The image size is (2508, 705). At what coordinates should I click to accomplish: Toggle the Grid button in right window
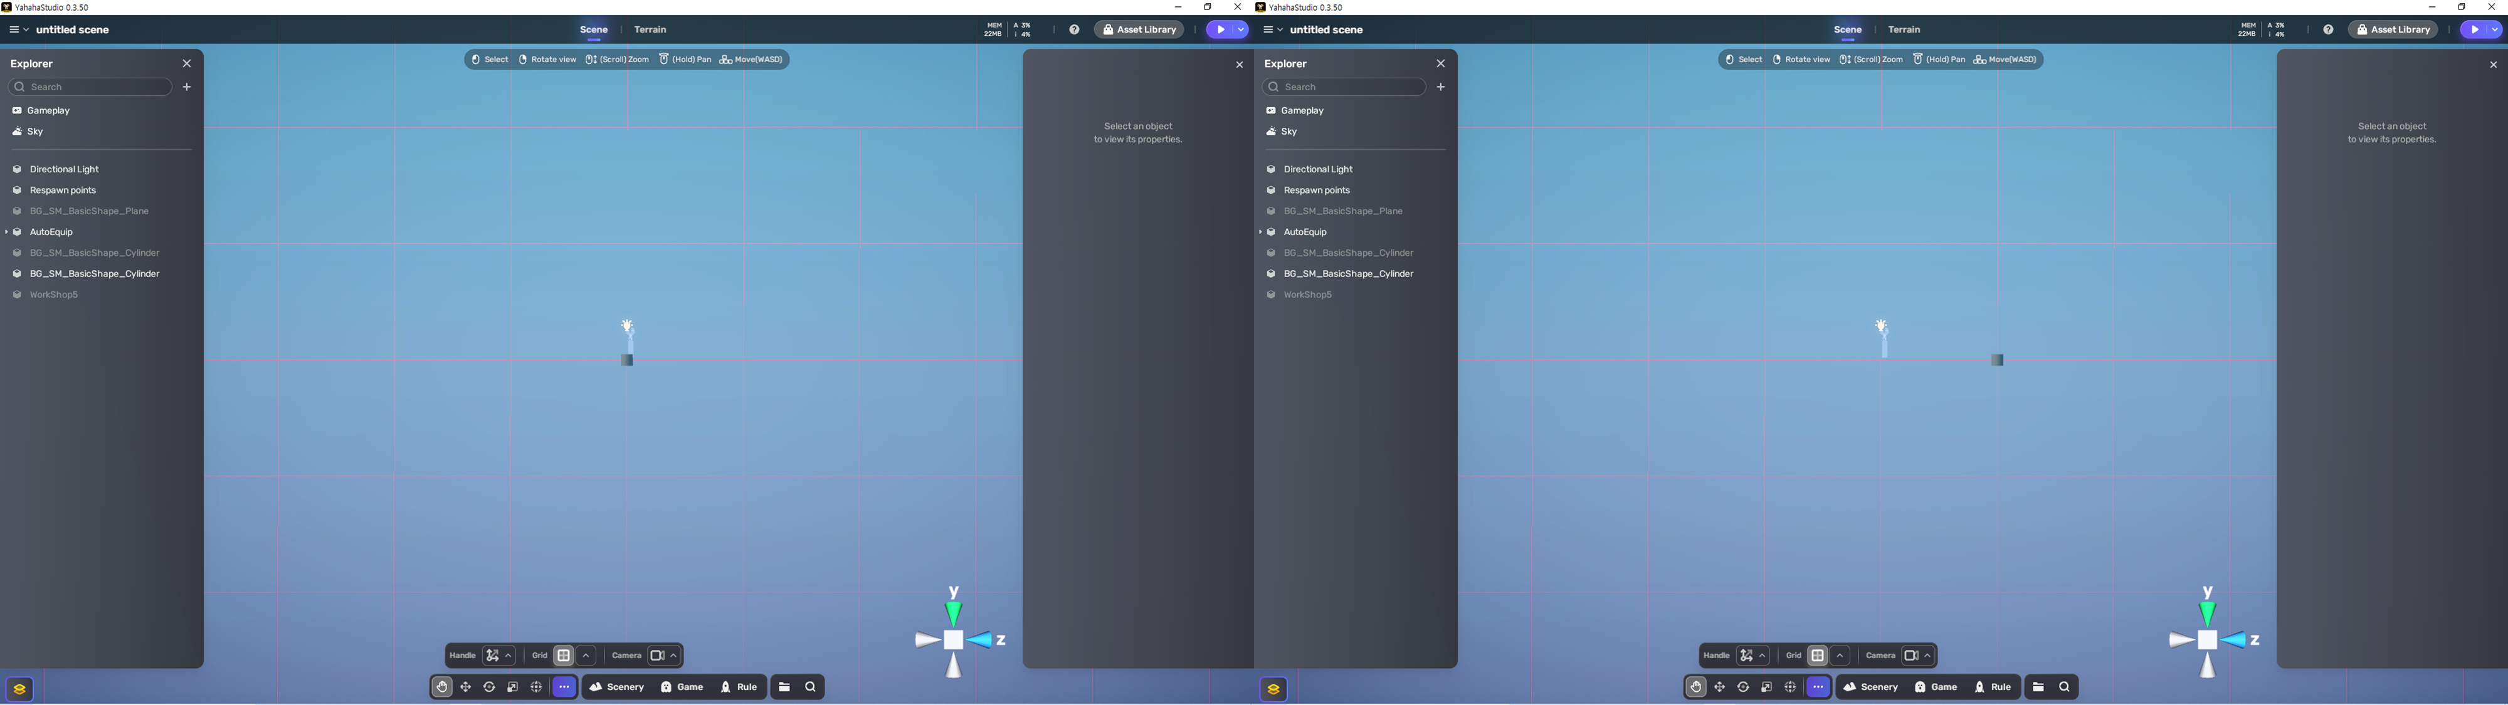[1818, 656]
